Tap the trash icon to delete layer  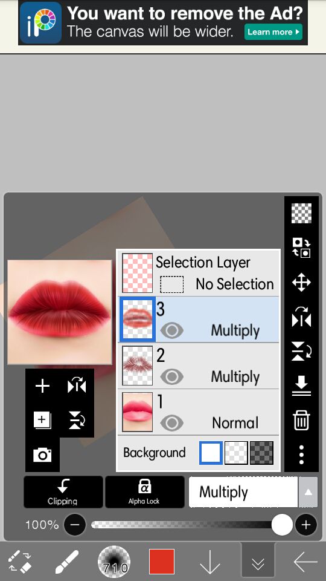point(301,421)
